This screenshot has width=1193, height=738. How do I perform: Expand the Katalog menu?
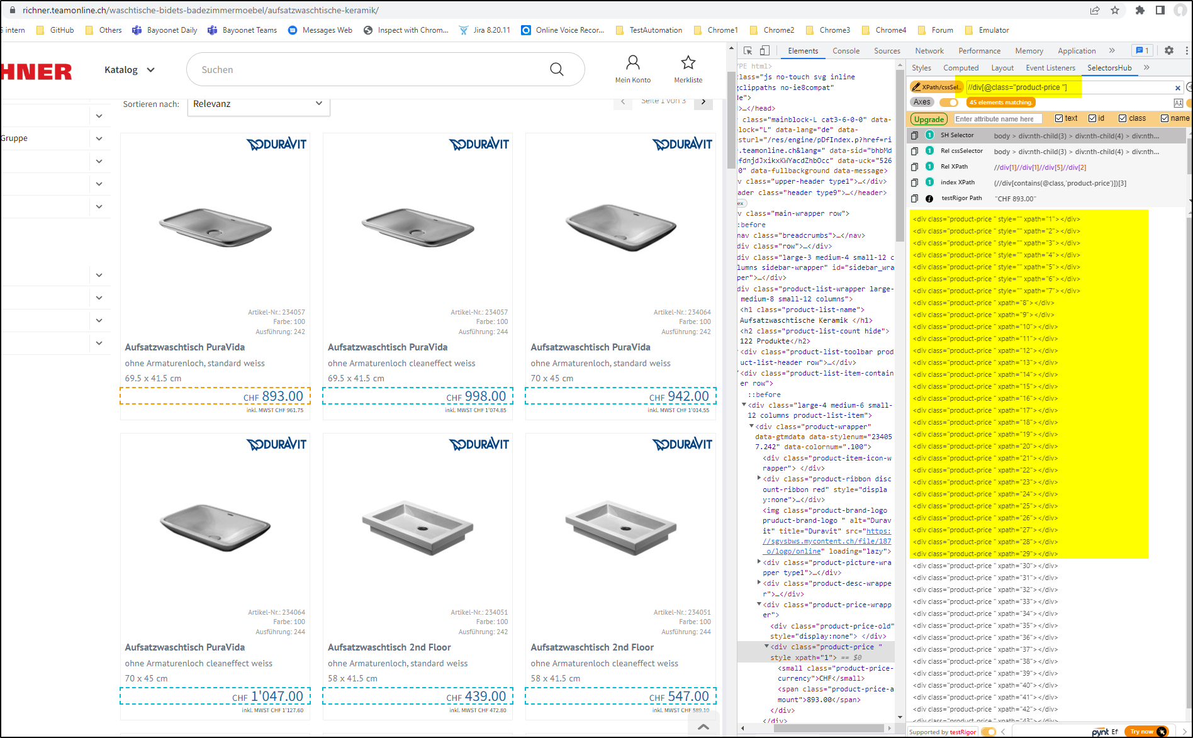coord(130,70)
